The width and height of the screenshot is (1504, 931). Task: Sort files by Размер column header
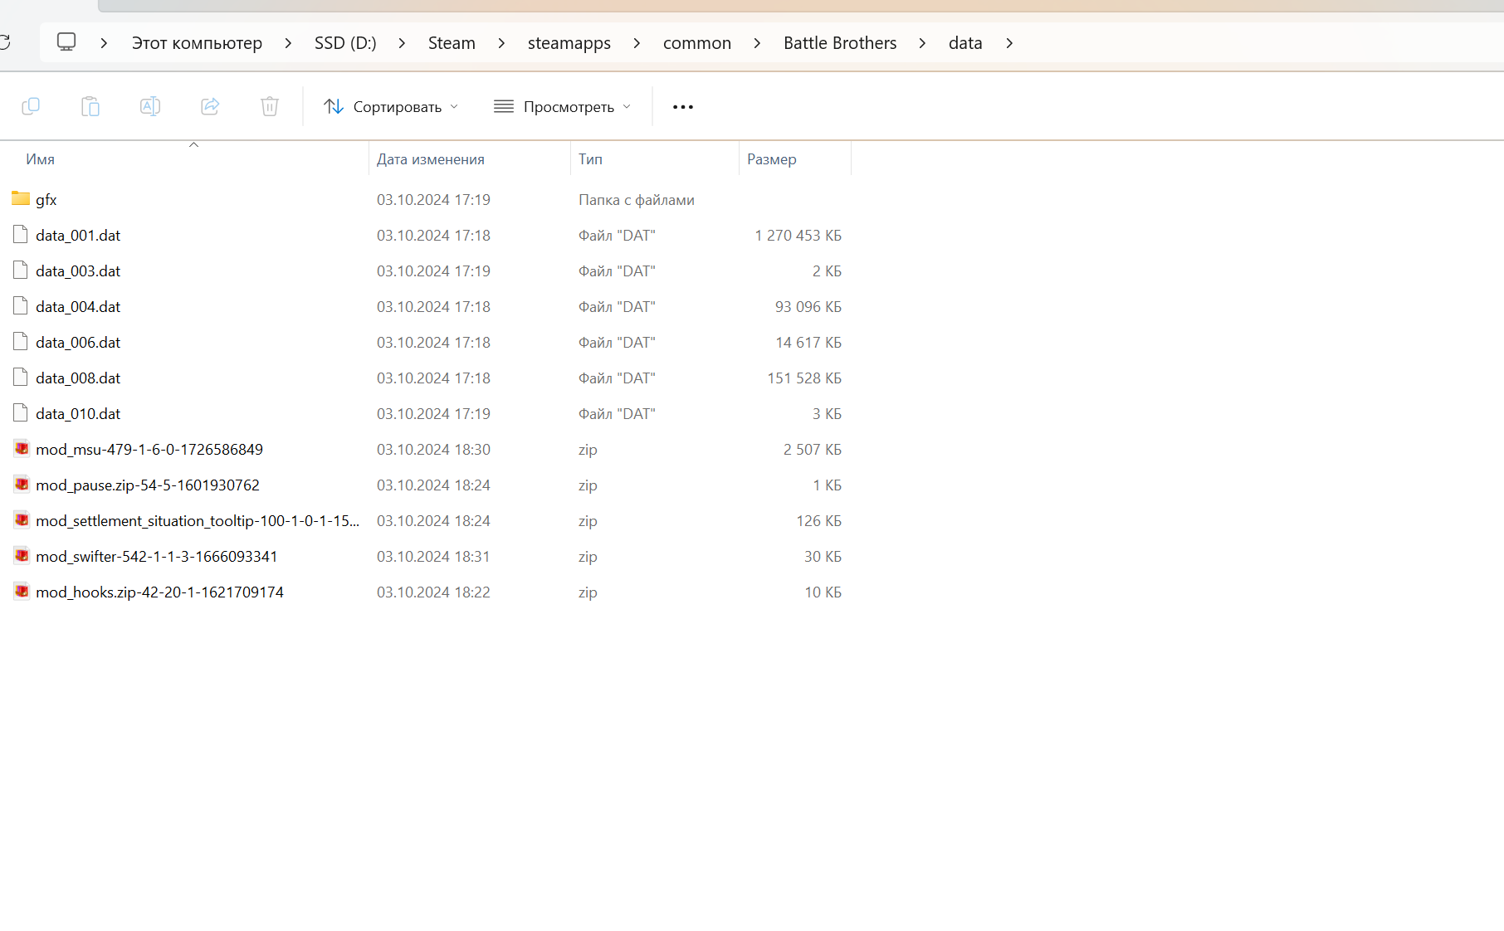pyautogui.click(x=771, y=159)
